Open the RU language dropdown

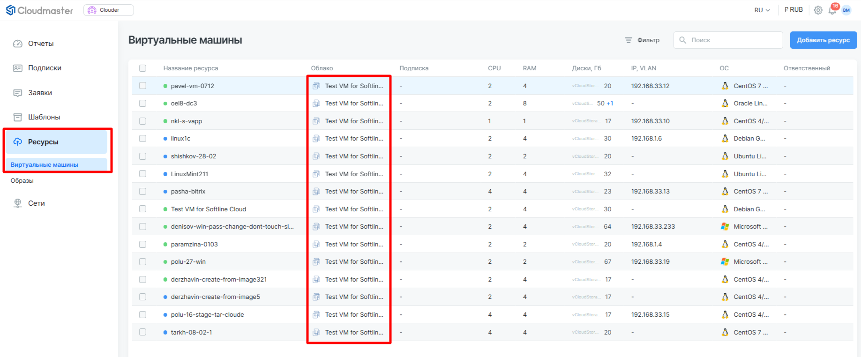762,10
